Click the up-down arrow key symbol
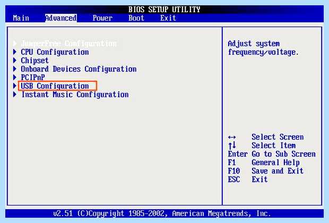 coord(232,145)
